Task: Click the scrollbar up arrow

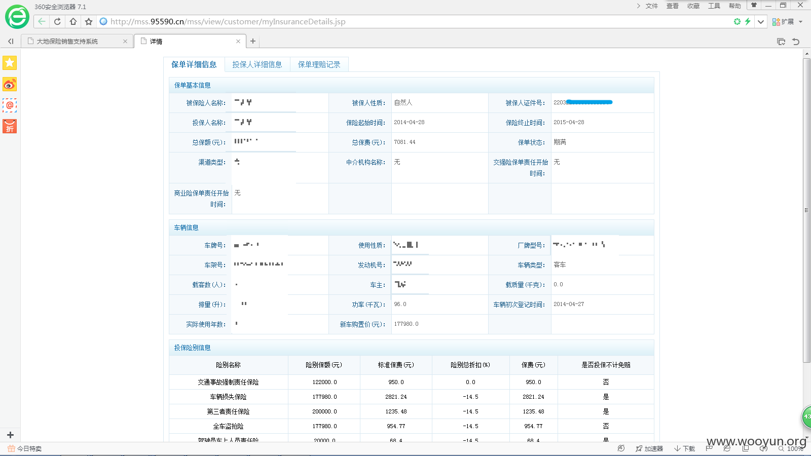Action: coord(806,53)
